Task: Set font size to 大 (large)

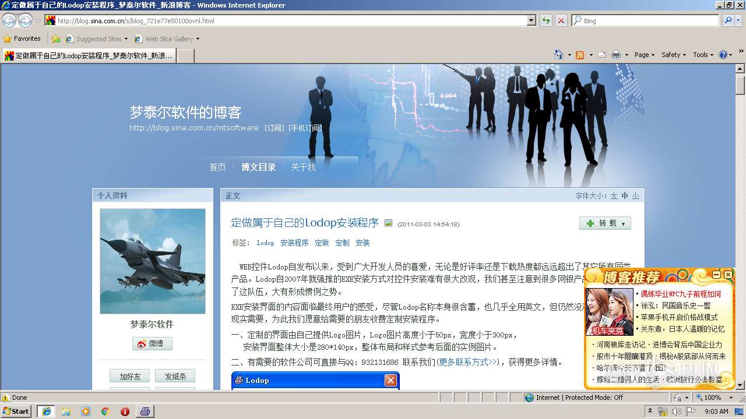Action: (x=614, y=196)
